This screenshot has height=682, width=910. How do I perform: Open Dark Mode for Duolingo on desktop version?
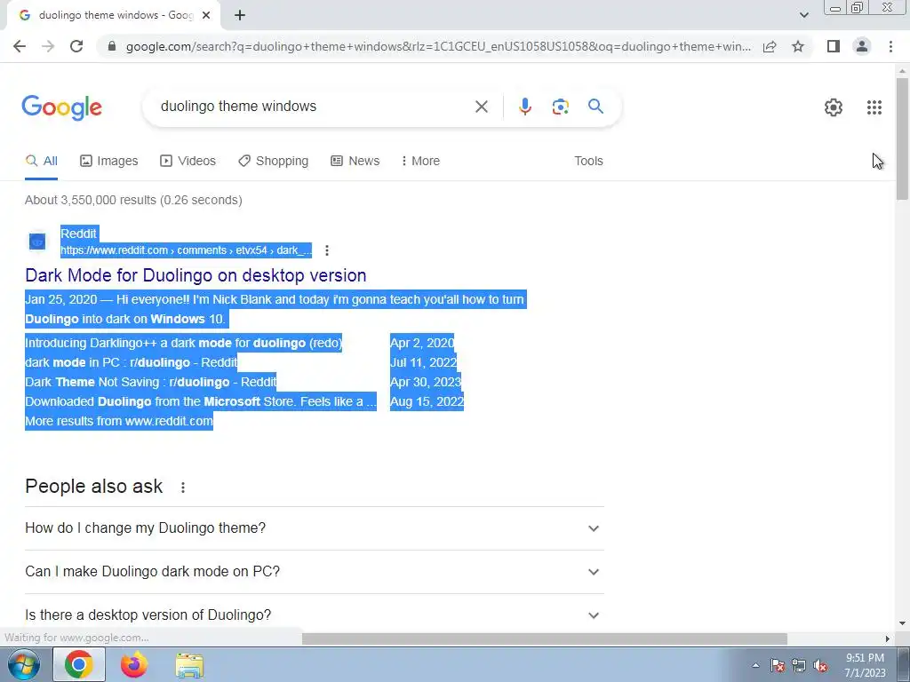(196, 275)
